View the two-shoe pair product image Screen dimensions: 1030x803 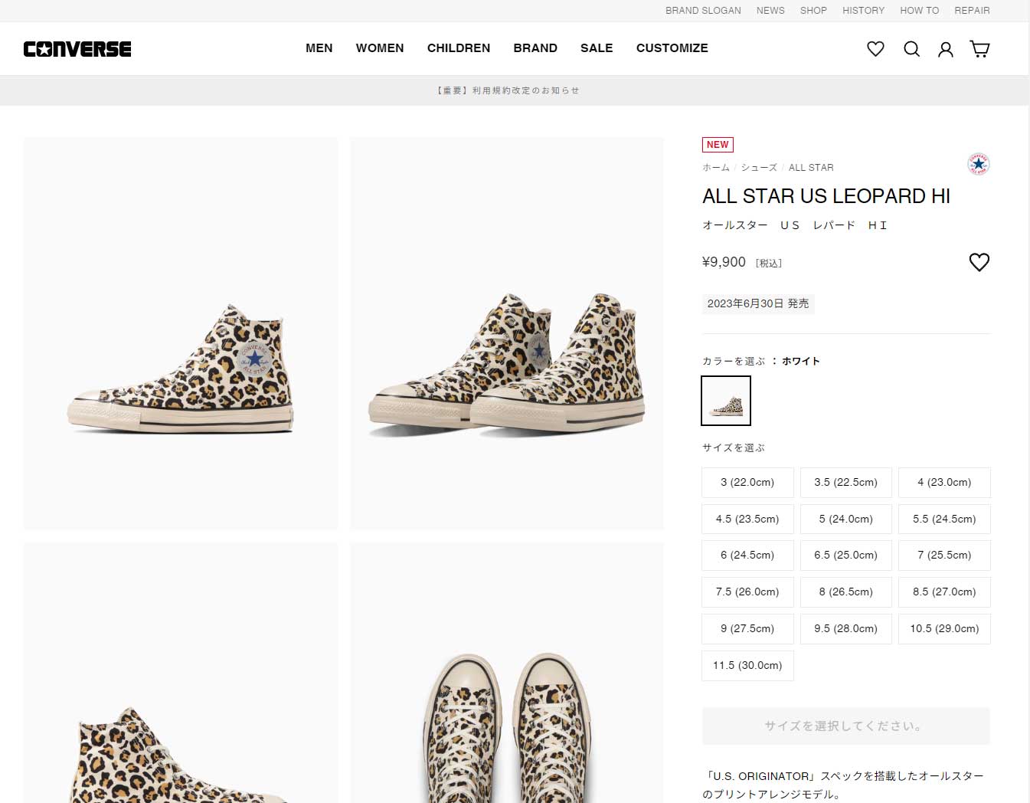507,333
